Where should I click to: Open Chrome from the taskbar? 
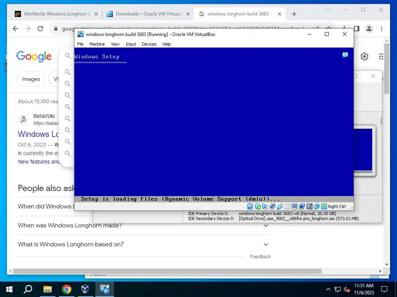67,289
